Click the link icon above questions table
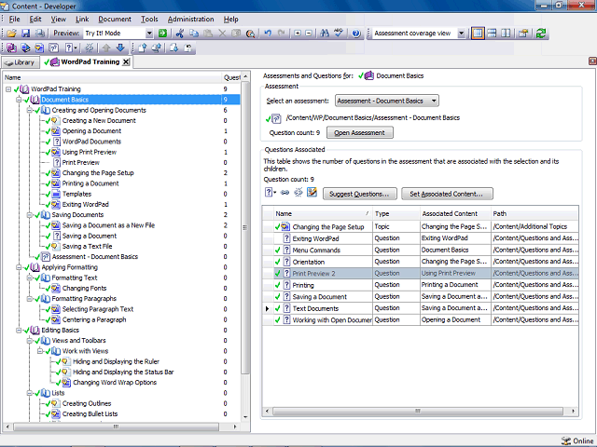Image resolution: width=597 pixels, height=447 pixels. tap(285, 193)
